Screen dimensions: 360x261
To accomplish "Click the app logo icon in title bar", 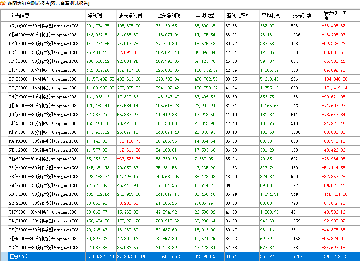I will click(3, 3).
